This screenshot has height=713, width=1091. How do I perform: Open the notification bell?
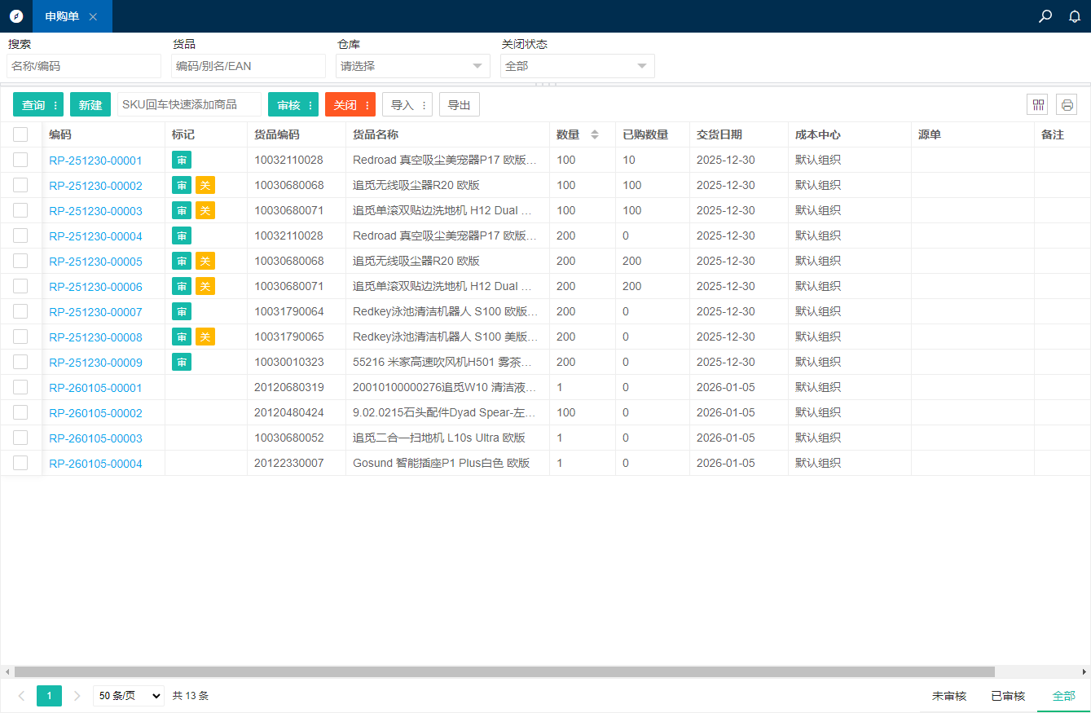[x=1075, y=16]
